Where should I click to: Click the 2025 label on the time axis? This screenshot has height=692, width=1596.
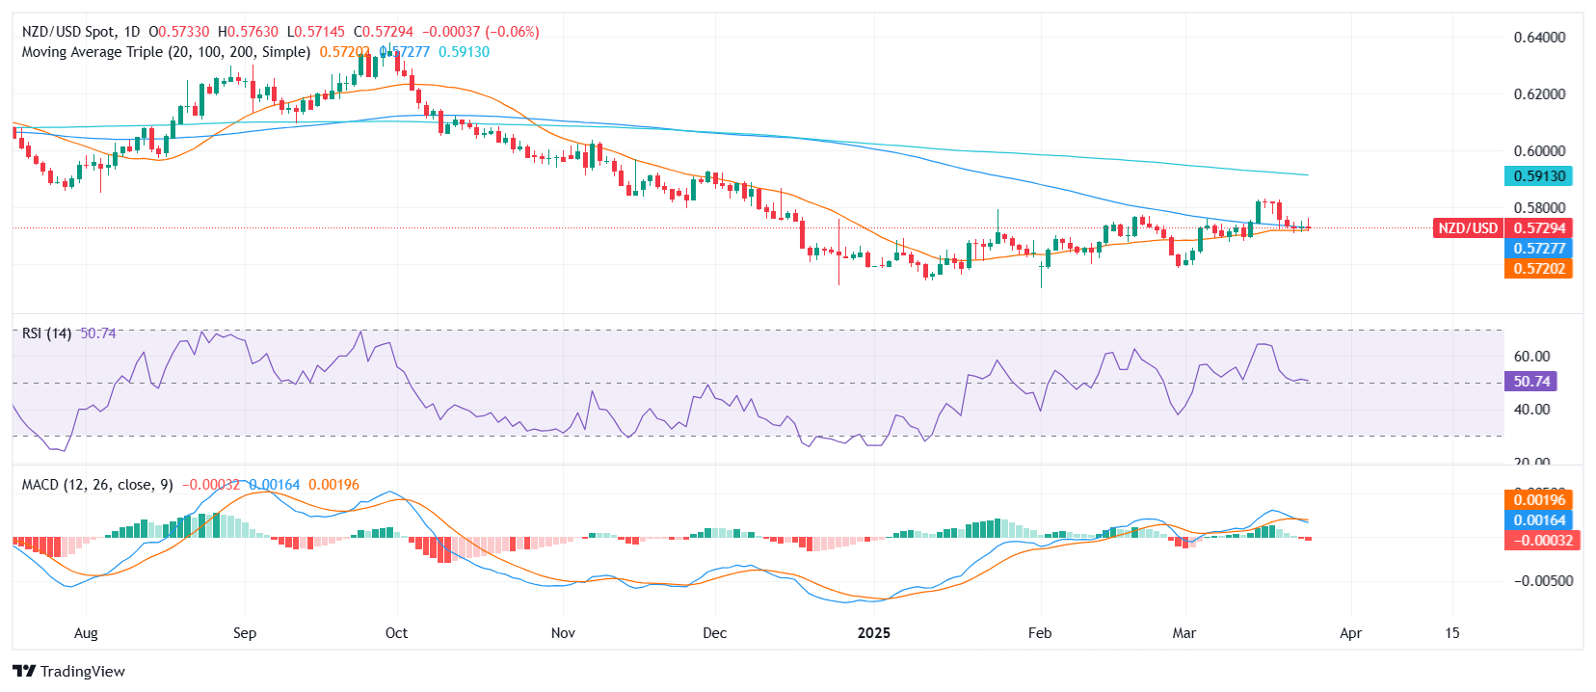click(x=874, y=633)
